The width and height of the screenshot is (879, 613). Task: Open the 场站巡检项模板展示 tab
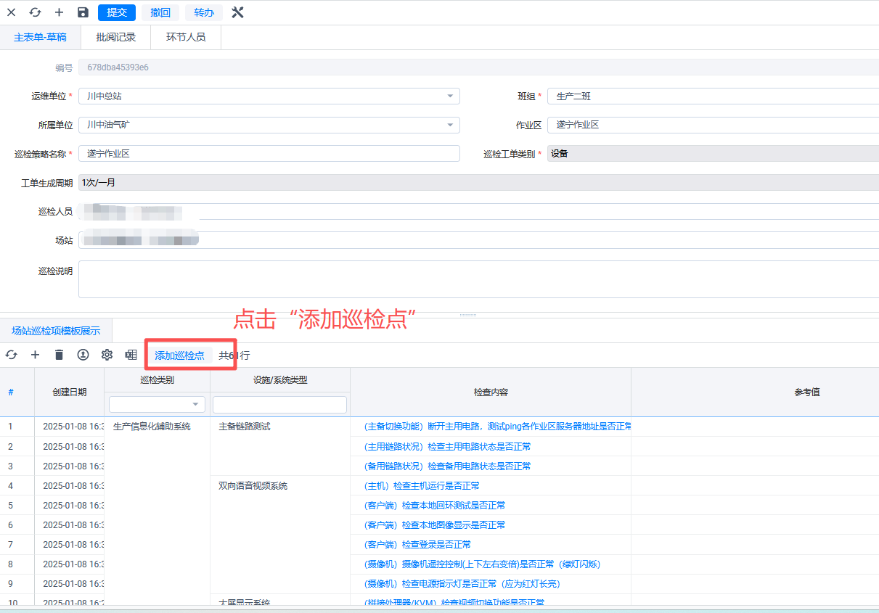coord(56,331)
